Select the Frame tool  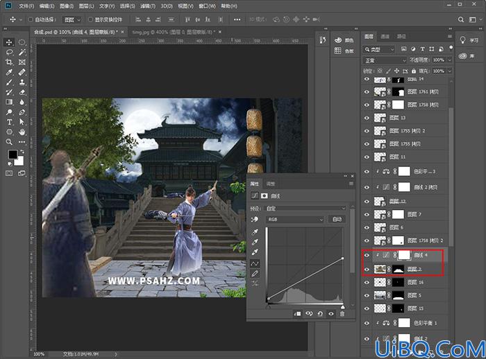tap(22, 62)
